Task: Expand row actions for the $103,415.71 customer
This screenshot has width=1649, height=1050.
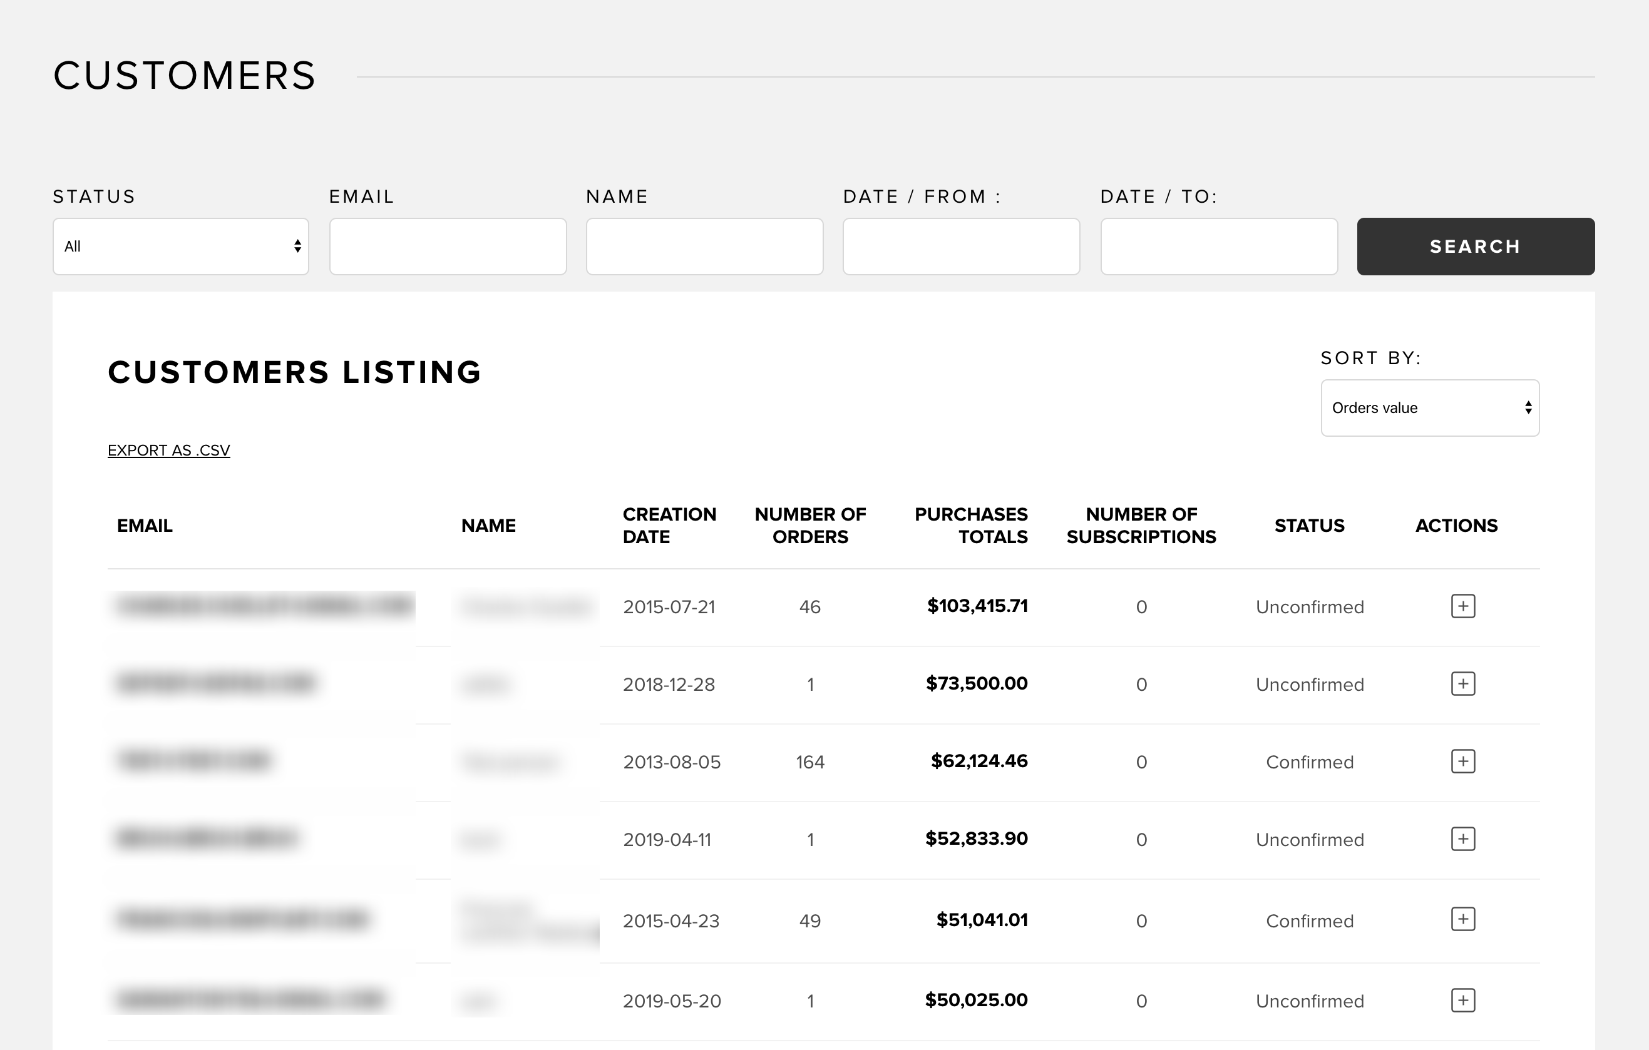Action: pos(1462,606)
